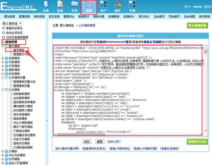The image size is (212, 165).
Task: Open the [修改记录] link
Action: coord(114,142)
